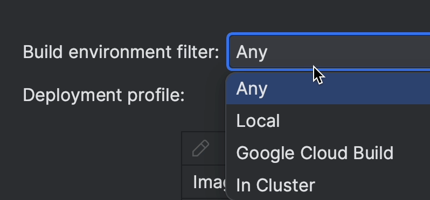
Task: Choose the "Local" build environment option
Action: pos(328,120)
